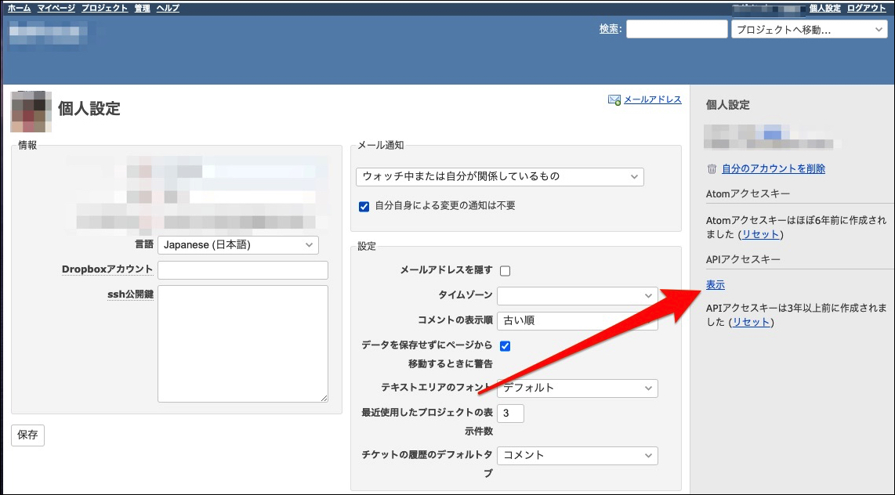Click リセット for the Atom access key

(x=759, y=233)
